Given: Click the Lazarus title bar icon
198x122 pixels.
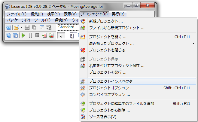Looking at the screenshot, I should [7, 6].
